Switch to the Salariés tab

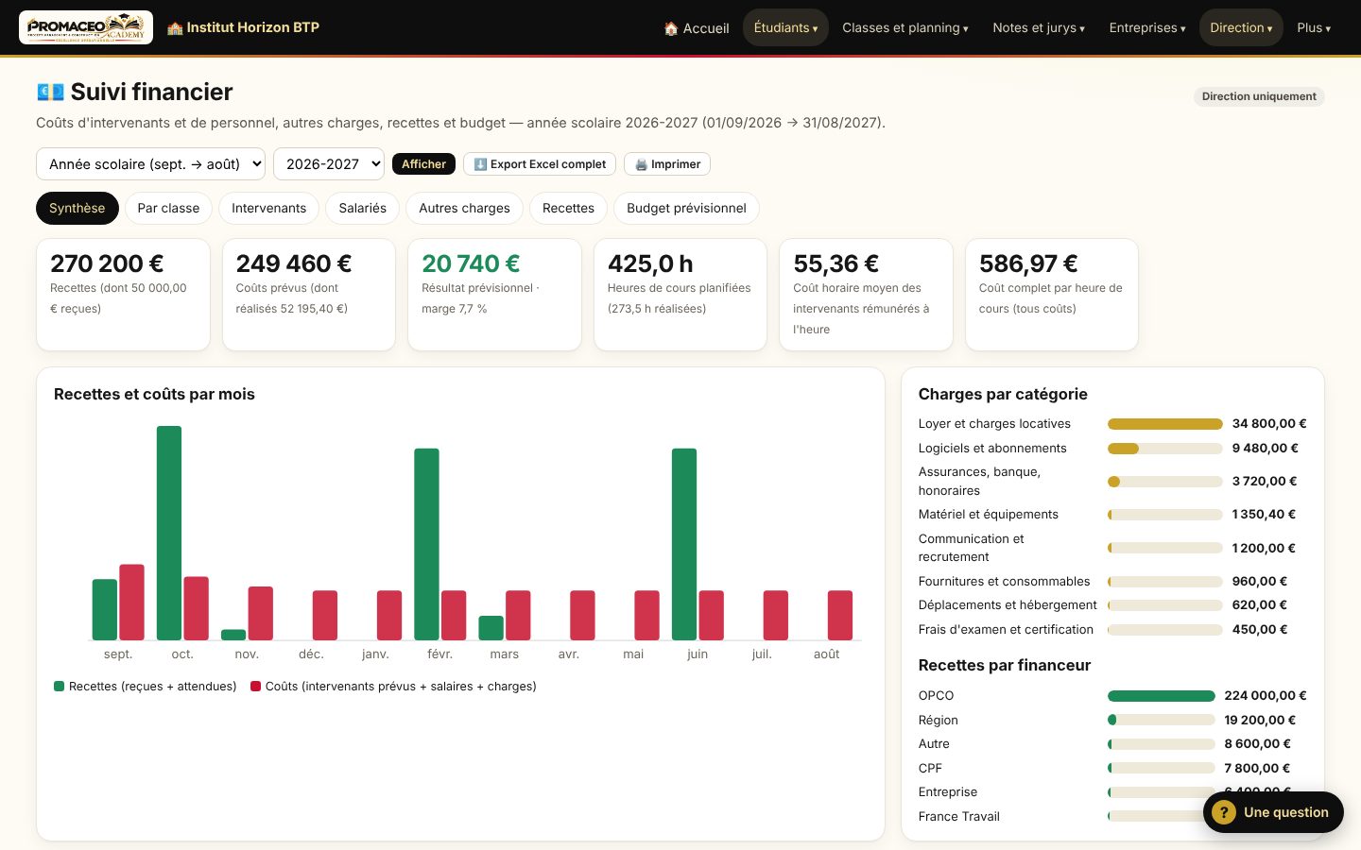[363, 208]
